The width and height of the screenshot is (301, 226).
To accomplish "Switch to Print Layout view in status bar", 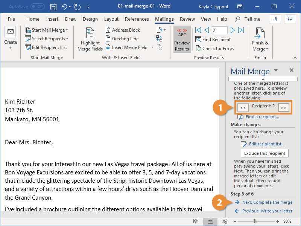I will click(x=210, y=221).
